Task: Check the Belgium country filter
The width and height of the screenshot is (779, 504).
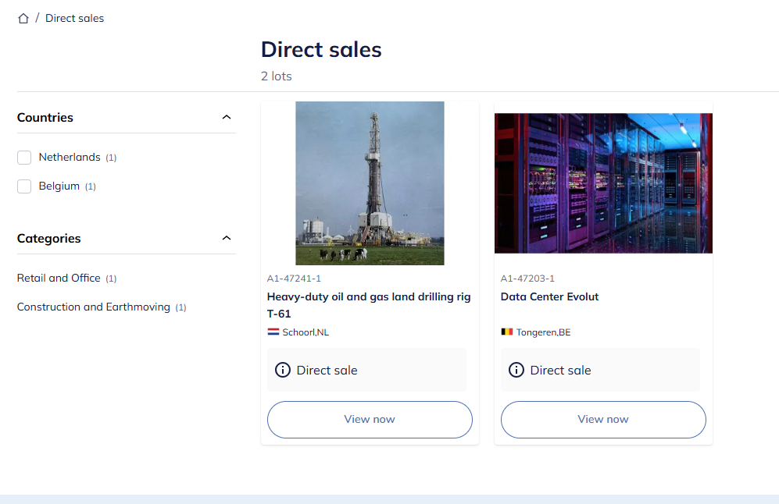Action: 24,186
